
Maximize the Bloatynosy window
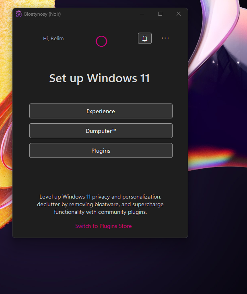coord(160,14)
